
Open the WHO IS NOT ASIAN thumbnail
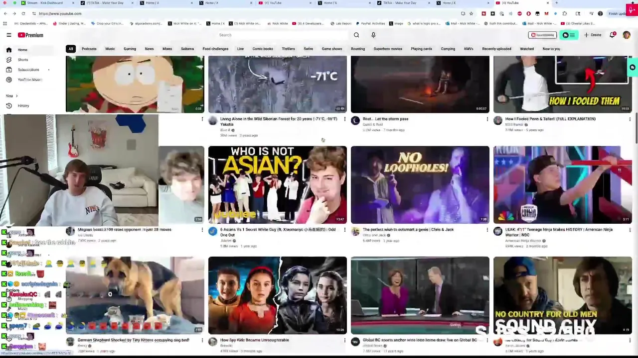click(x=278, y=184)
